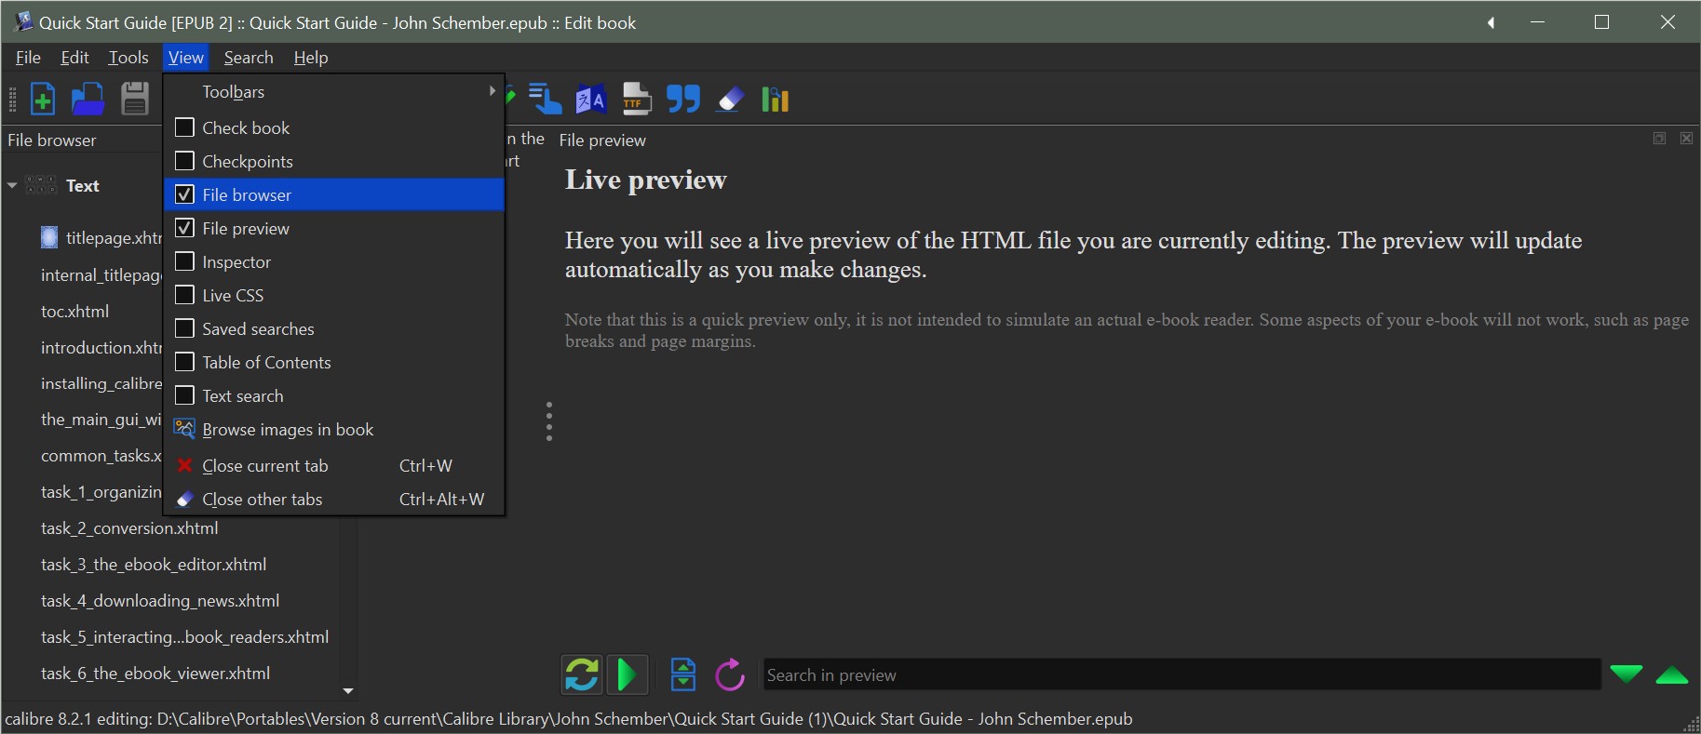The height and width of the screenshot is (734, 1701).
Task: Open the Tools menu
Action: pyautogui.click(x=128, y=58)
